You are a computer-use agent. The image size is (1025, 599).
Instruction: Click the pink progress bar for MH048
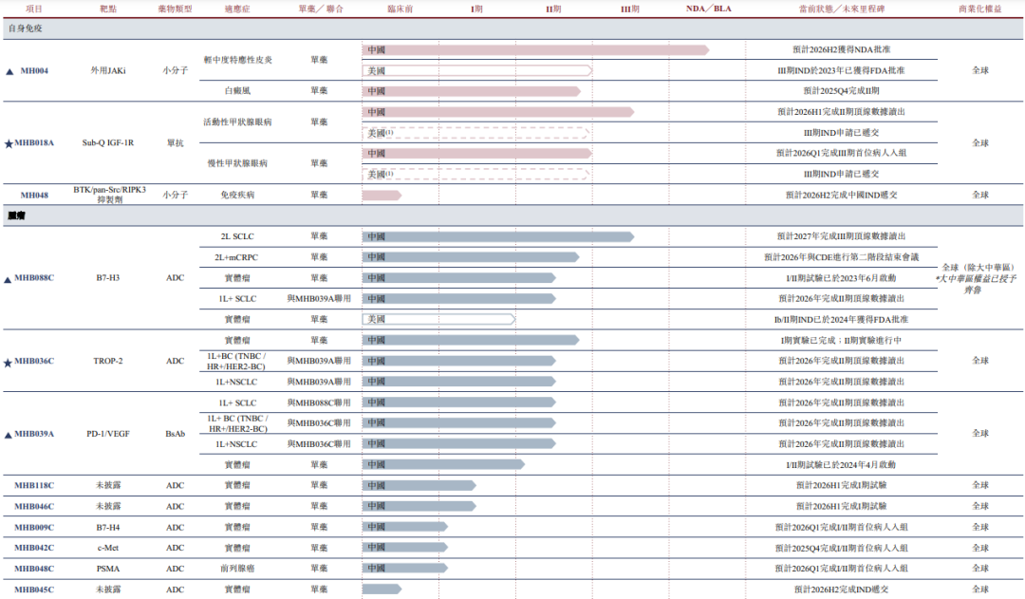click(x=381, y=195)
